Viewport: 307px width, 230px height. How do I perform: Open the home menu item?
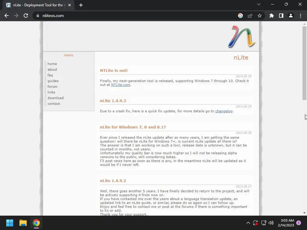(x=52, y=64)
